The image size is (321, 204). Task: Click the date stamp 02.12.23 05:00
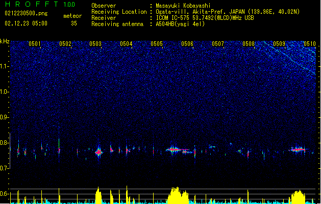[x=26, y=23]
